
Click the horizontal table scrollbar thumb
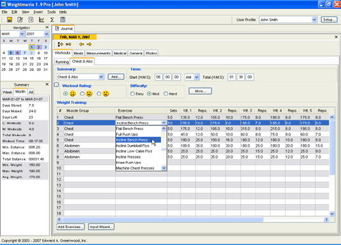(x=163, y=219)
